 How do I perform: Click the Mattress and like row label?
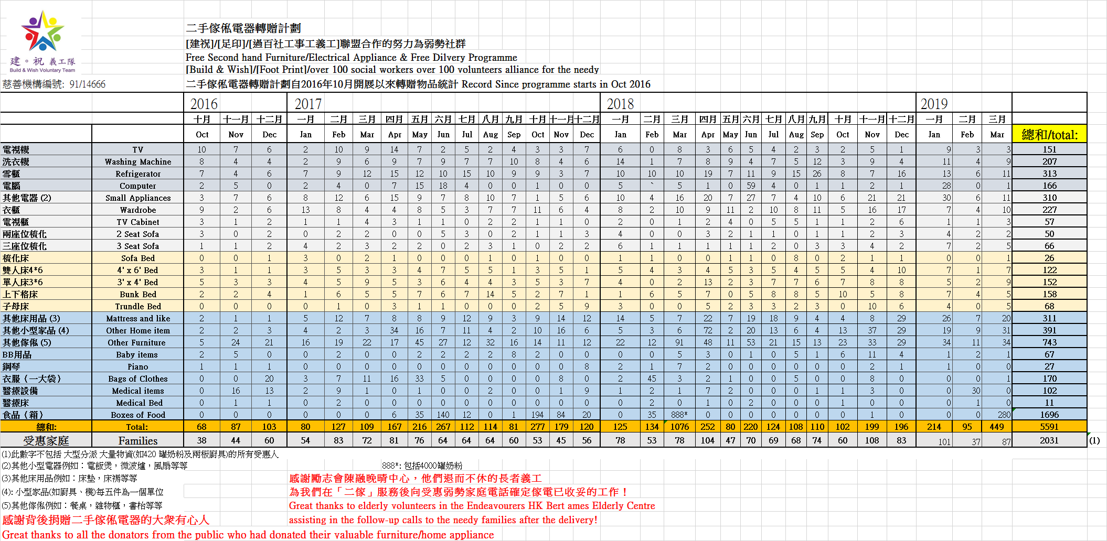coord(138,318)
